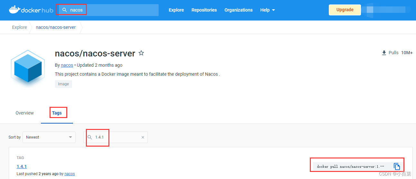Image resolution: width=416 pixels, height=179 pixels.
Task: Click the 'Last pushed 2 years ago' text
Action: tap(38, 174)
